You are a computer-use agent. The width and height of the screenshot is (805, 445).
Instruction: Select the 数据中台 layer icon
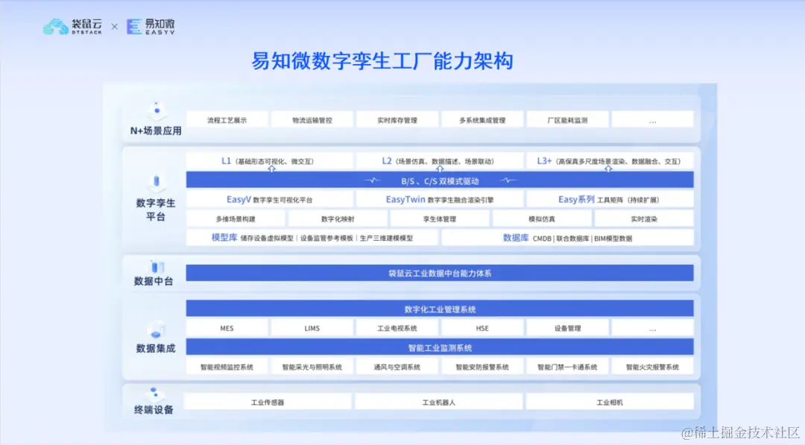(x=157, y=267)
